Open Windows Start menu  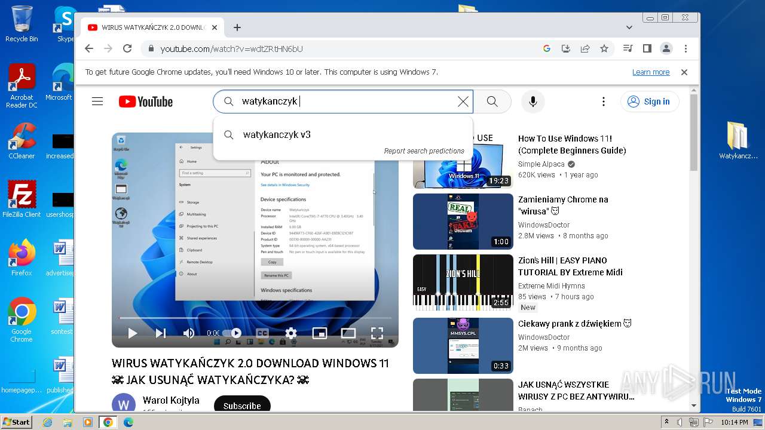[x=17, y=422]
